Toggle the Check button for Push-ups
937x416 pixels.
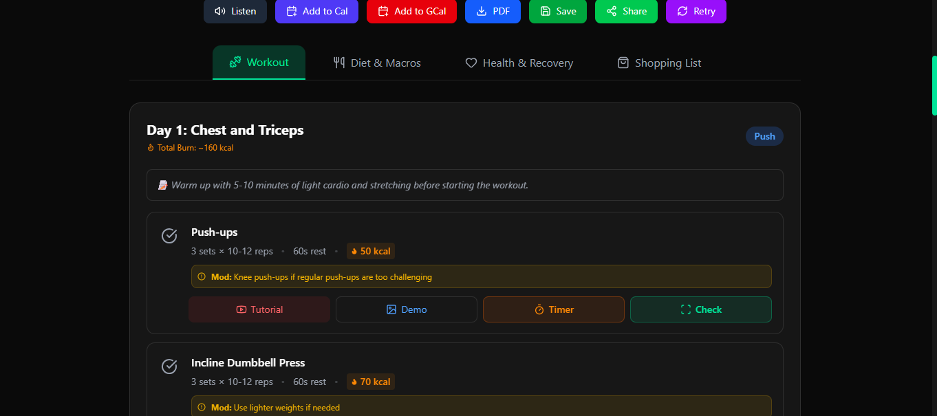pos(700,309)
